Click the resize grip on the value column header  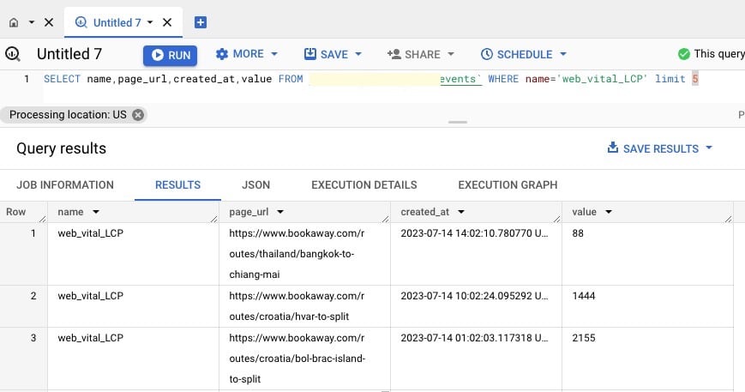(729, 219)
